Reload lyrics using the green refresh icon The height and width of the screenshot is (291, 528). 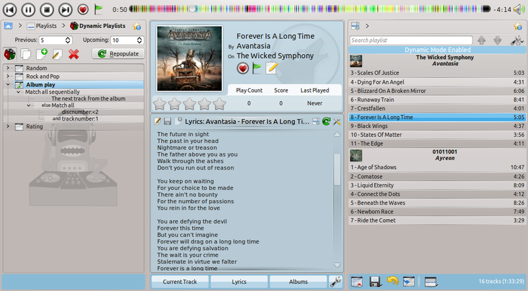[326, 121]
